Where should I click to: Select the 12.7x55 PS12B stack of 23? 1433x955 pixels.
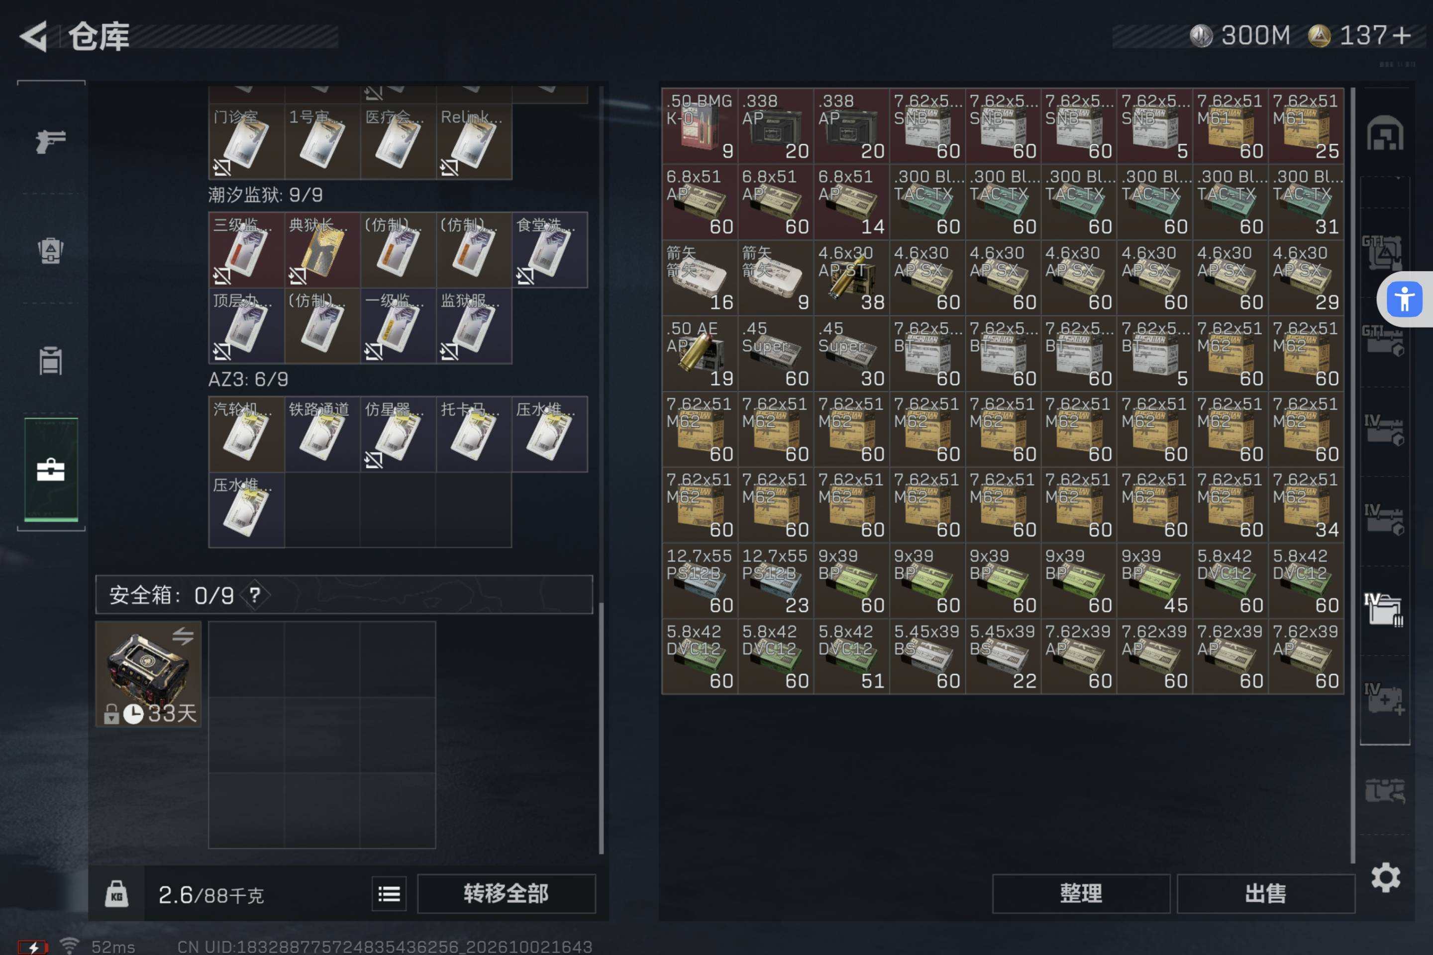775,580
